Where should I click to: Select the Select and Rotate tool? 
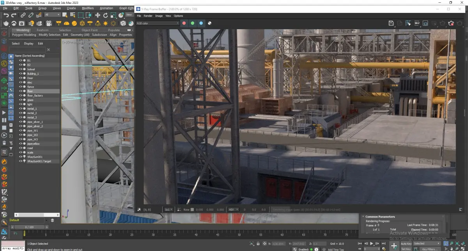coord(105,15)
